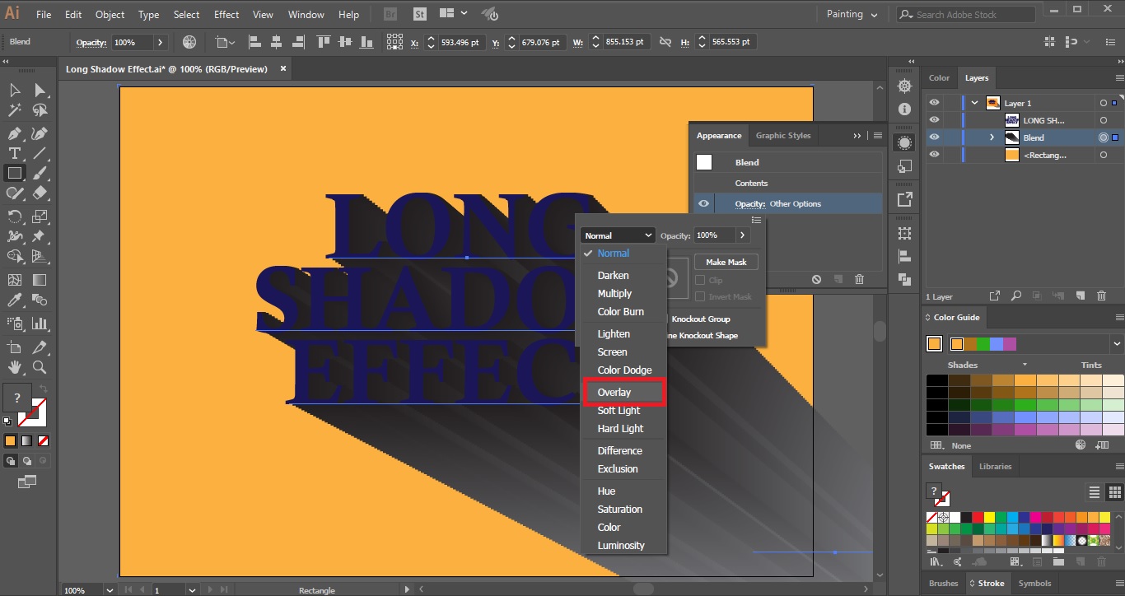Choose the Eraser tool
This screenshot has height=596, width=1125.
coord(39,193)
